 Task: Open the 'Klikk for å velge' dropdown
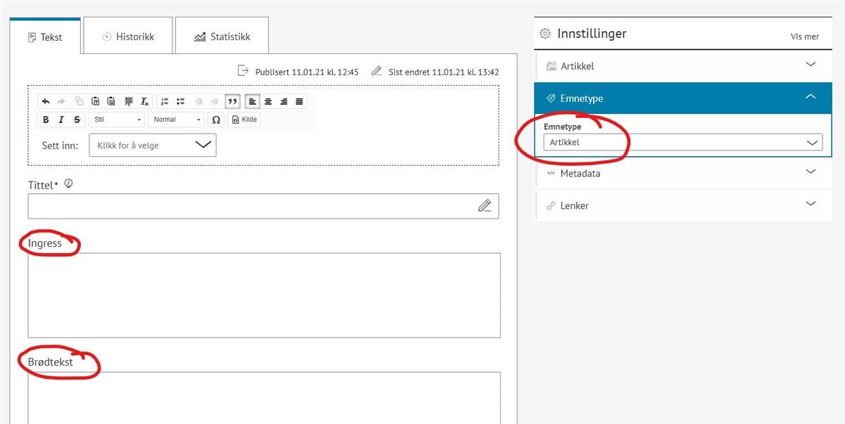(152, 146)
